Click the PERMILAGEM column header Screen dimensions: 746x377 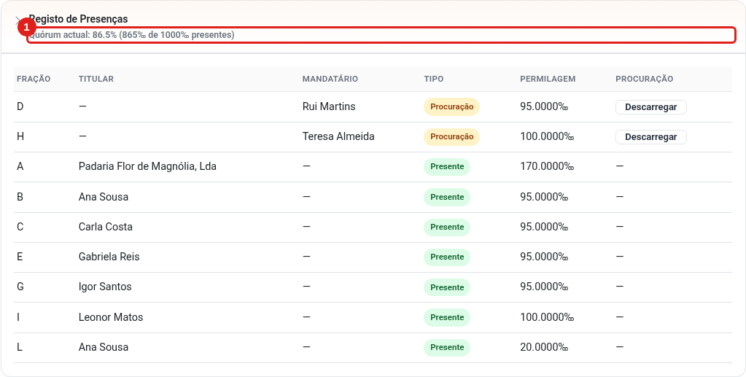[x=548, y=79]
